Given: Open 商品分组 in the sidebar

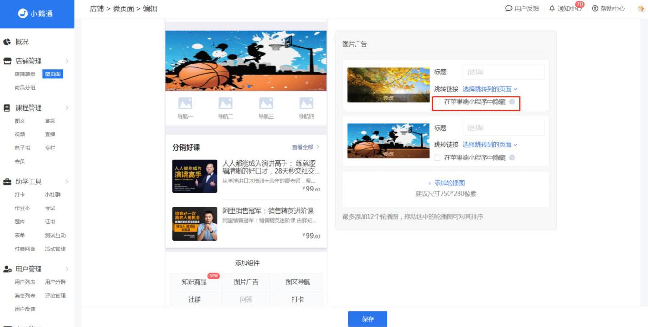Looking at the screenshot, I should coord(25,88).
